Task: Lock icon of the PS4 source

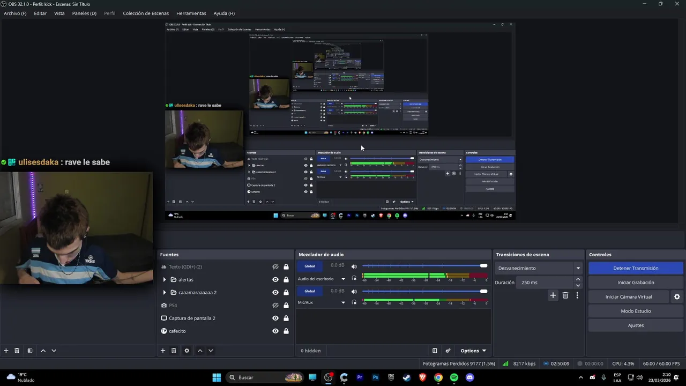Action: 286,306
